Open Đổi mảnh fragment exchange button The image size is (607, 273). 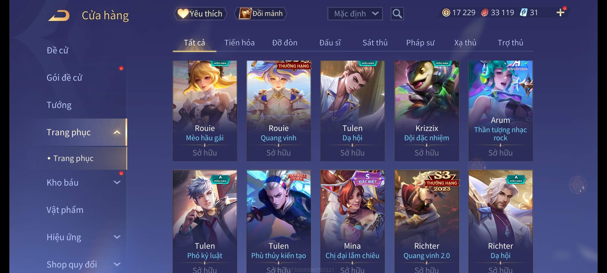261,13
